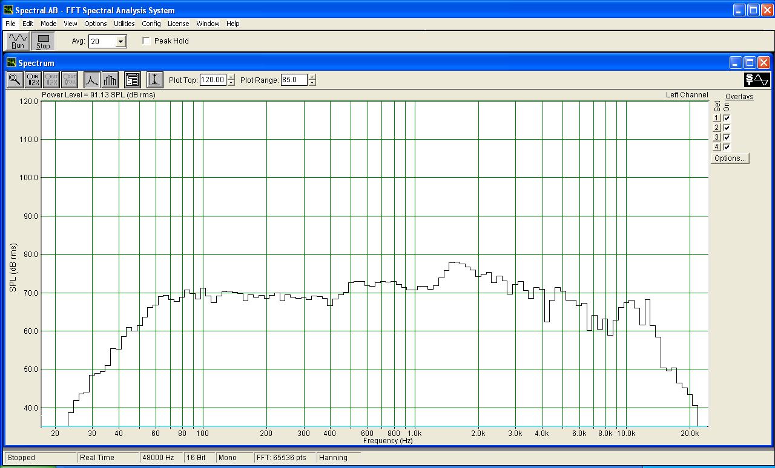Click the ST sine wave logo icon
Image resolution: width=775 pixels, height=468 pixels.
tap(757, 80)
